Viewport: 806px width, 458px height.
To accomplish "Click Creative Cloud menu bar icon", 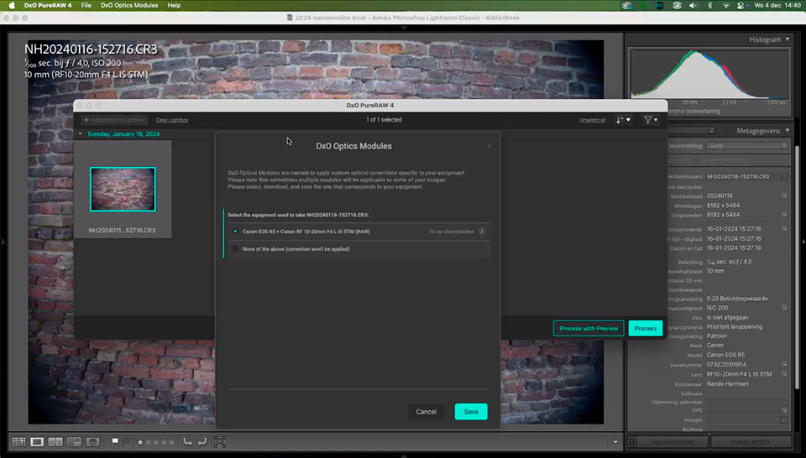I will click(626, 5).
